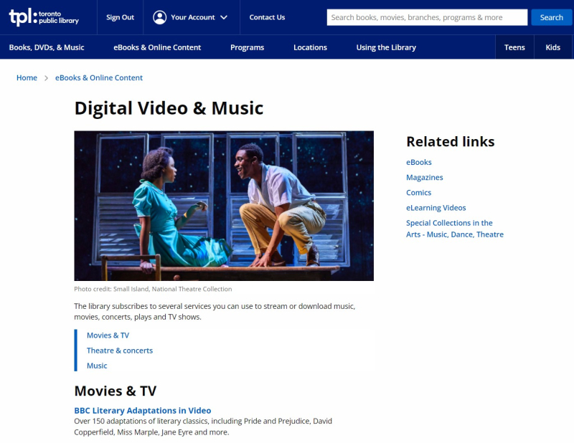This screenshot has width=574, height=443.
Task: Click the Sign Out link
Action: click(120, 17)
